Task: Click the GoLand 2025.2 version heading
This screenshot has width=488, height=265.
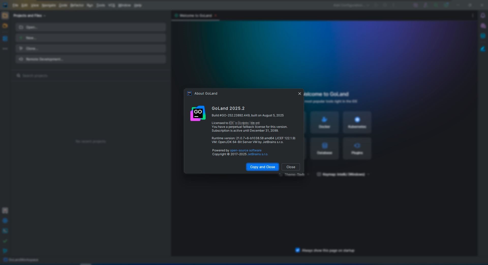Action: (x=228, y=108)
